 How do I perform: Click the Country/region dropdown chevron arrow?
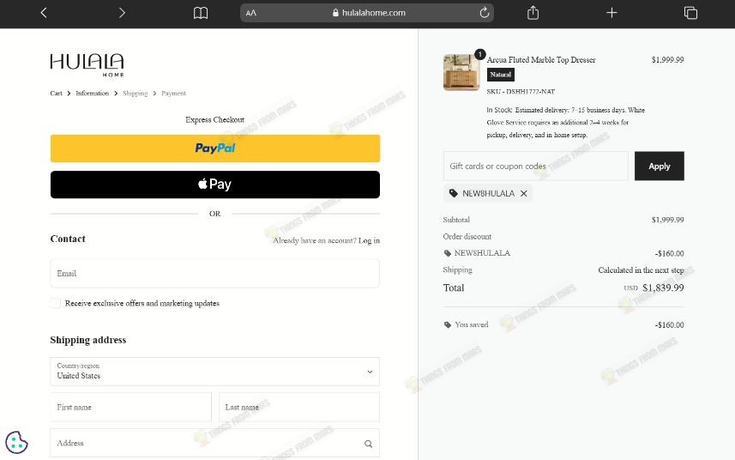370,372
